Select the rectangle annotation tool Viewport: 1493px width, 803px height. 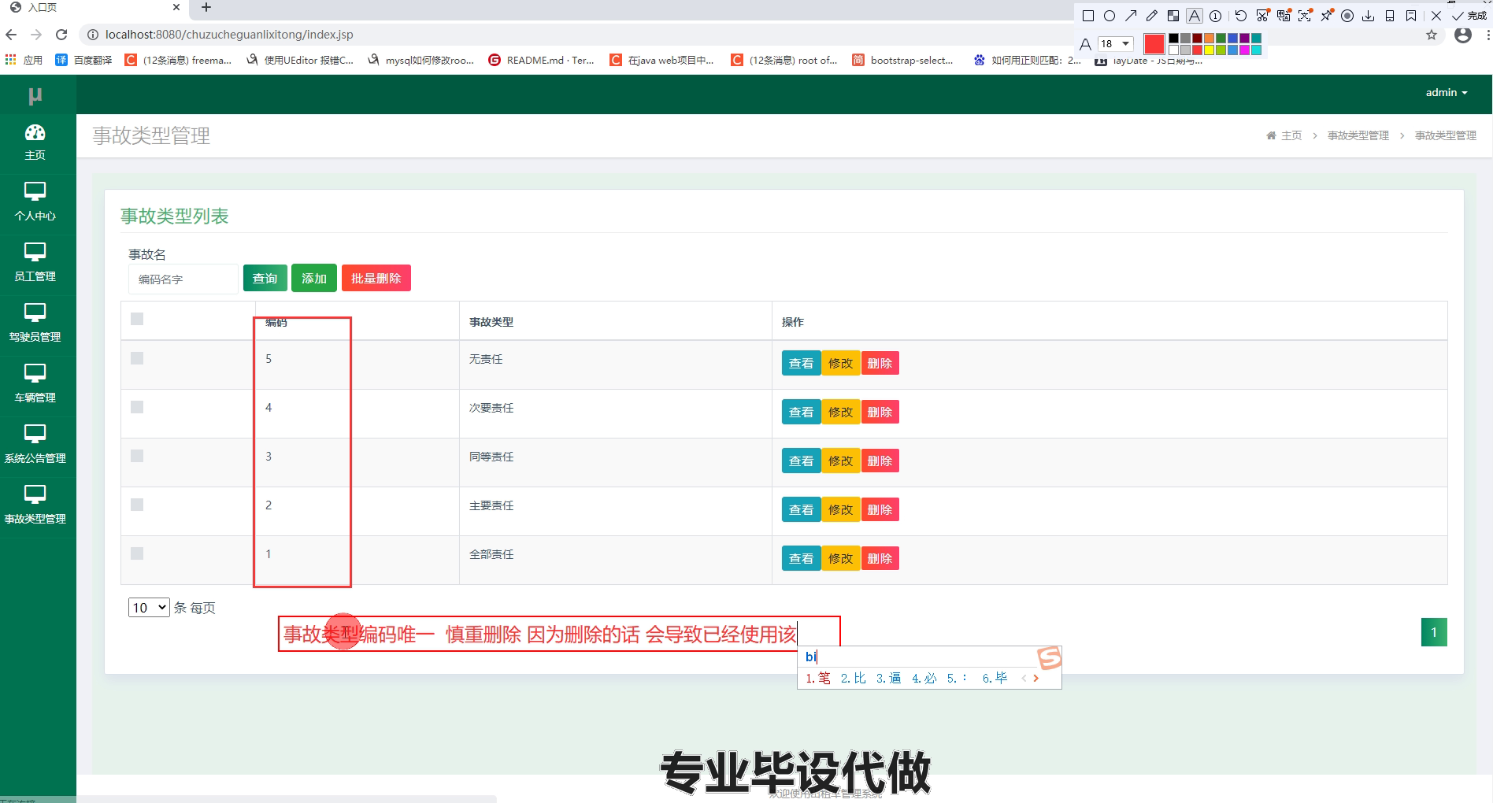1088,16
